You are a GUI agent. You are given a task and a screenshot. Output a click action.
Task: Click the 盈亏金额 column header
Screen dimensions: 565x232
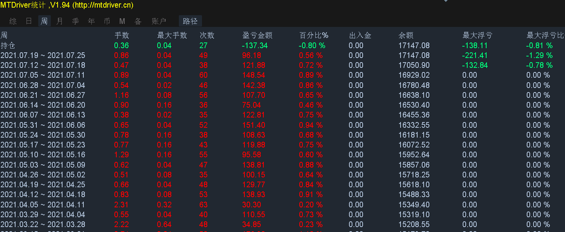click(x=257, y=35)
